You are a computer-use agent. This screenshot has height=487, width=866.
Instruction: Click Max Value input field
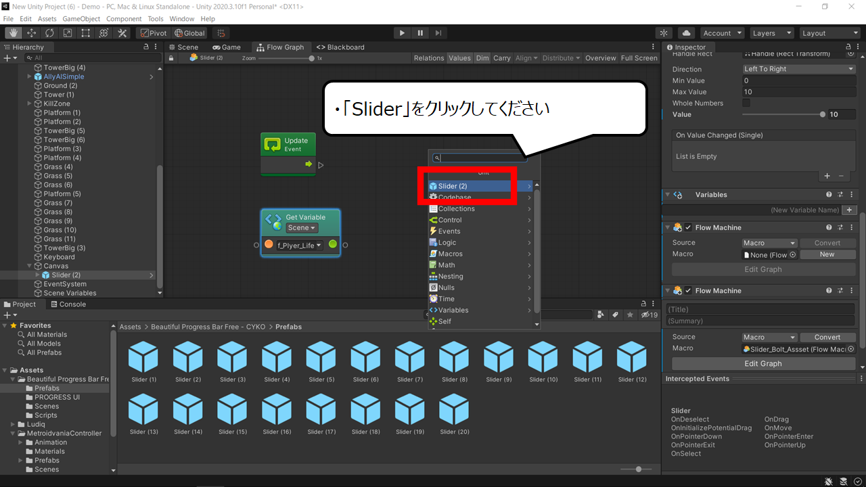(x=799, y=92)
